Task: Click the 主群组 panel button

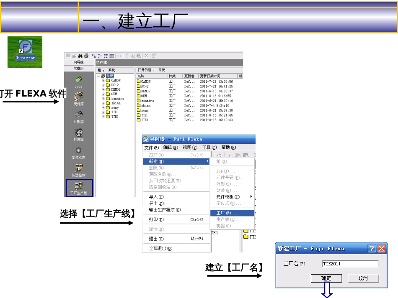Action: pyautogui.click(x=79, y=69)
